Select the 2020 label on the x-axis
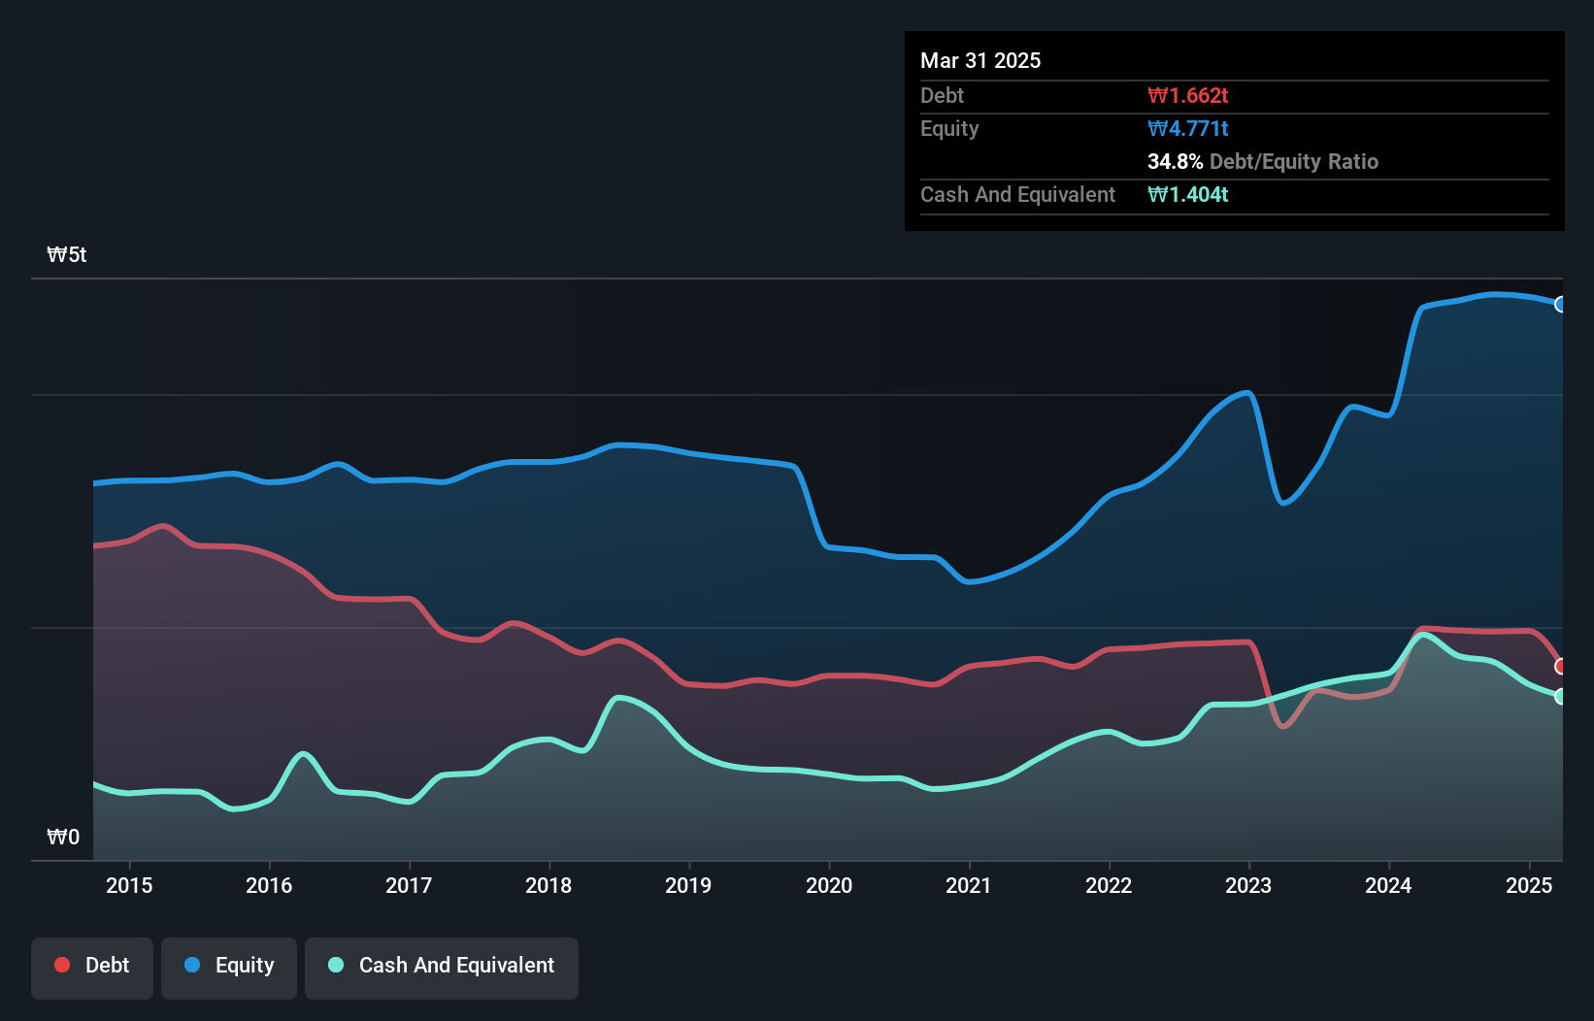 click(829, 886)
